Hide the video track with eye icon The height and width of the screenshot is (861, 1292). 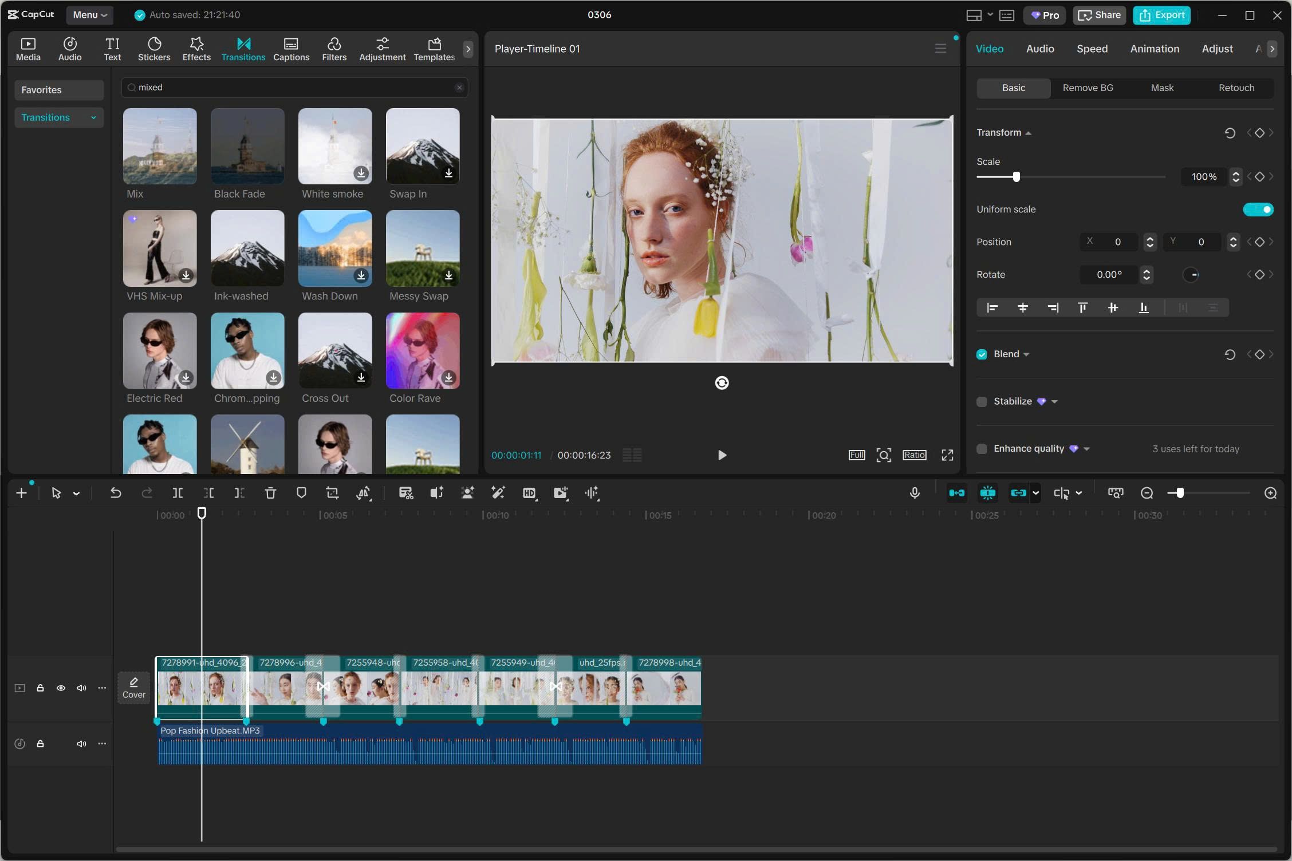[61, 688]
